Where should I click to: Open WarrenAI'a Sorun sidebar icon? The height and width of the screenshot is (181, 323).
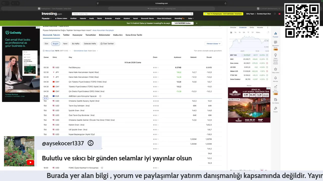click(275, 42)
